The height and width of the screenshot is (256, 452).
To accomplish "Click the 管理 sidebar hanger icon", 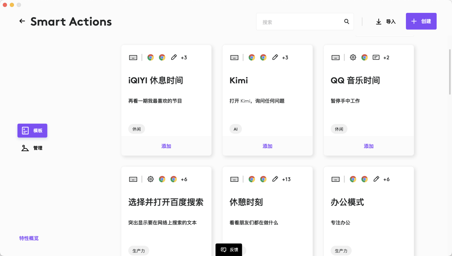I will click(25, 148).
